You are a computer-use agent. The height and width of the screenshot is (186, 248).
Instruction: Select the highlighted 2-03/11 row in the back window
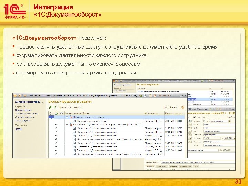(210, 99)
